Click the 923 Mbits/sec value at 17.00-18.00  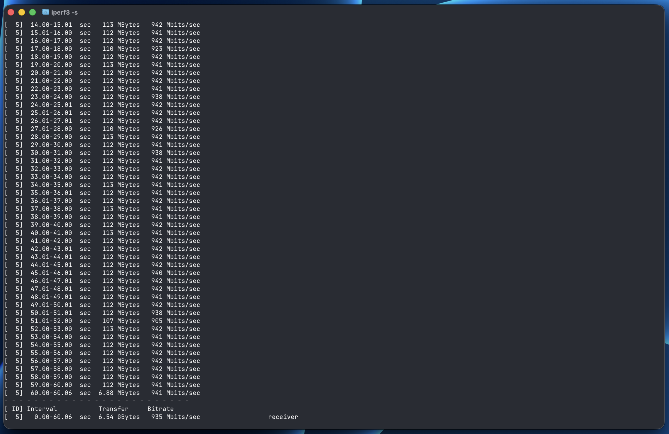(176, 49)
